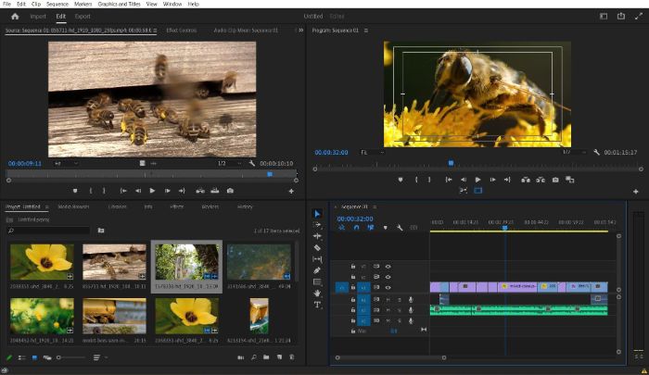
Task: Open Source monitor zoom level dropdown
Action: tap(67, 163)
